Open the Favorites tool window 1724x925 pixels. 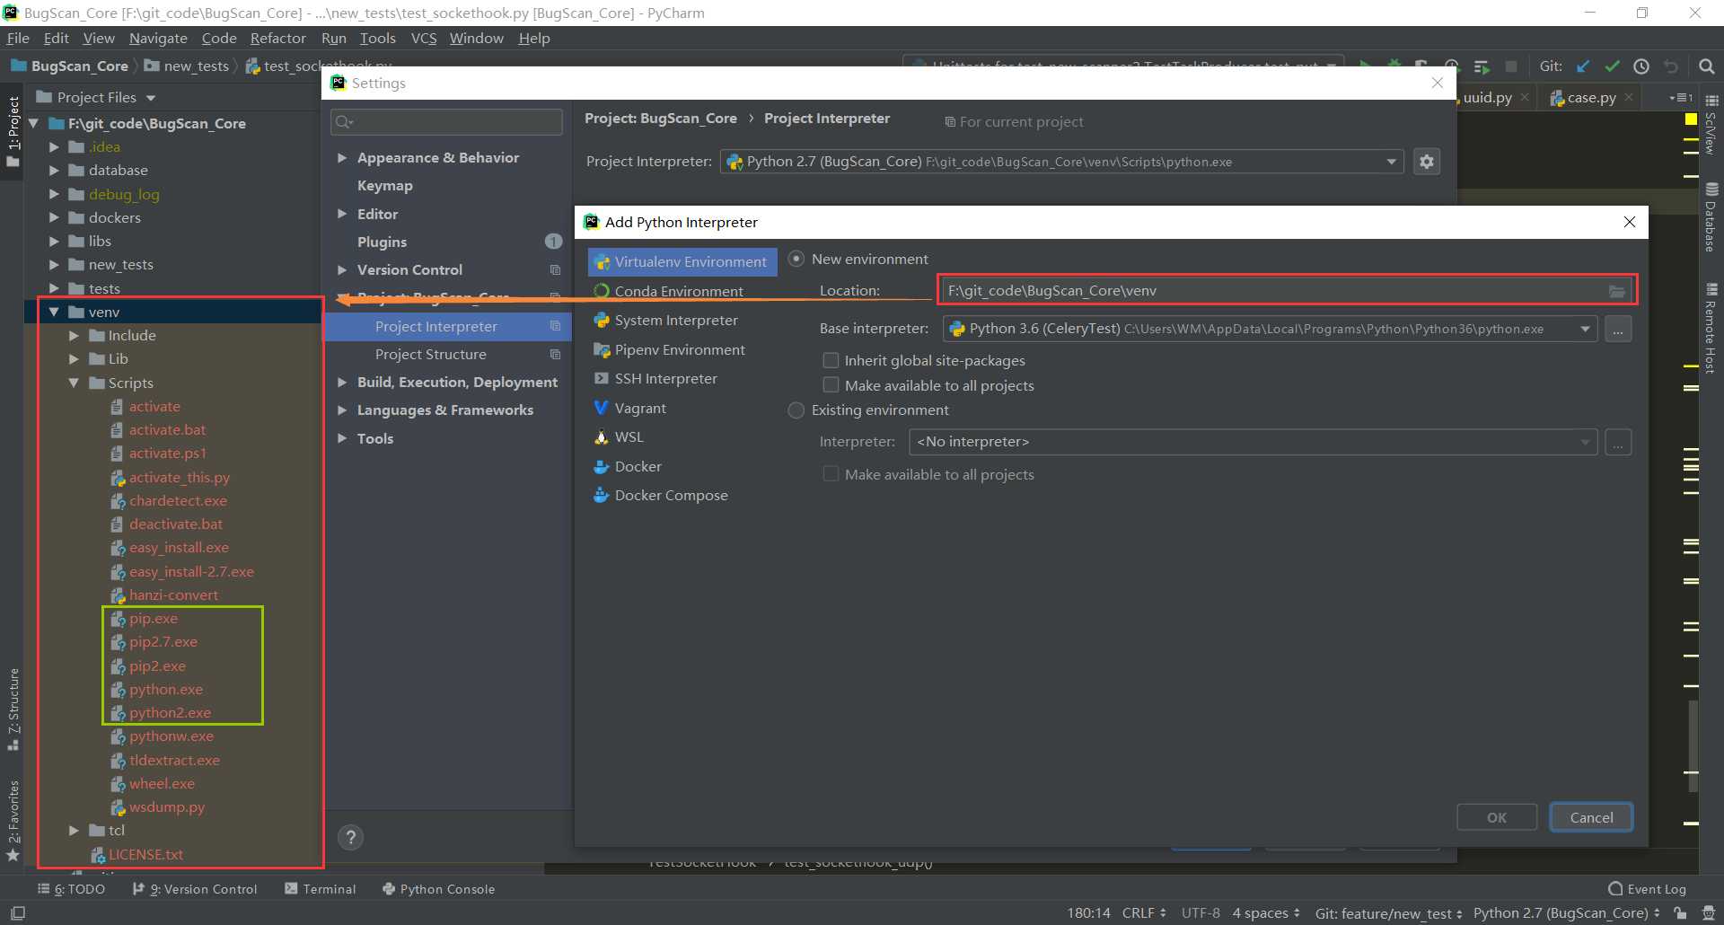coord(13,820)
